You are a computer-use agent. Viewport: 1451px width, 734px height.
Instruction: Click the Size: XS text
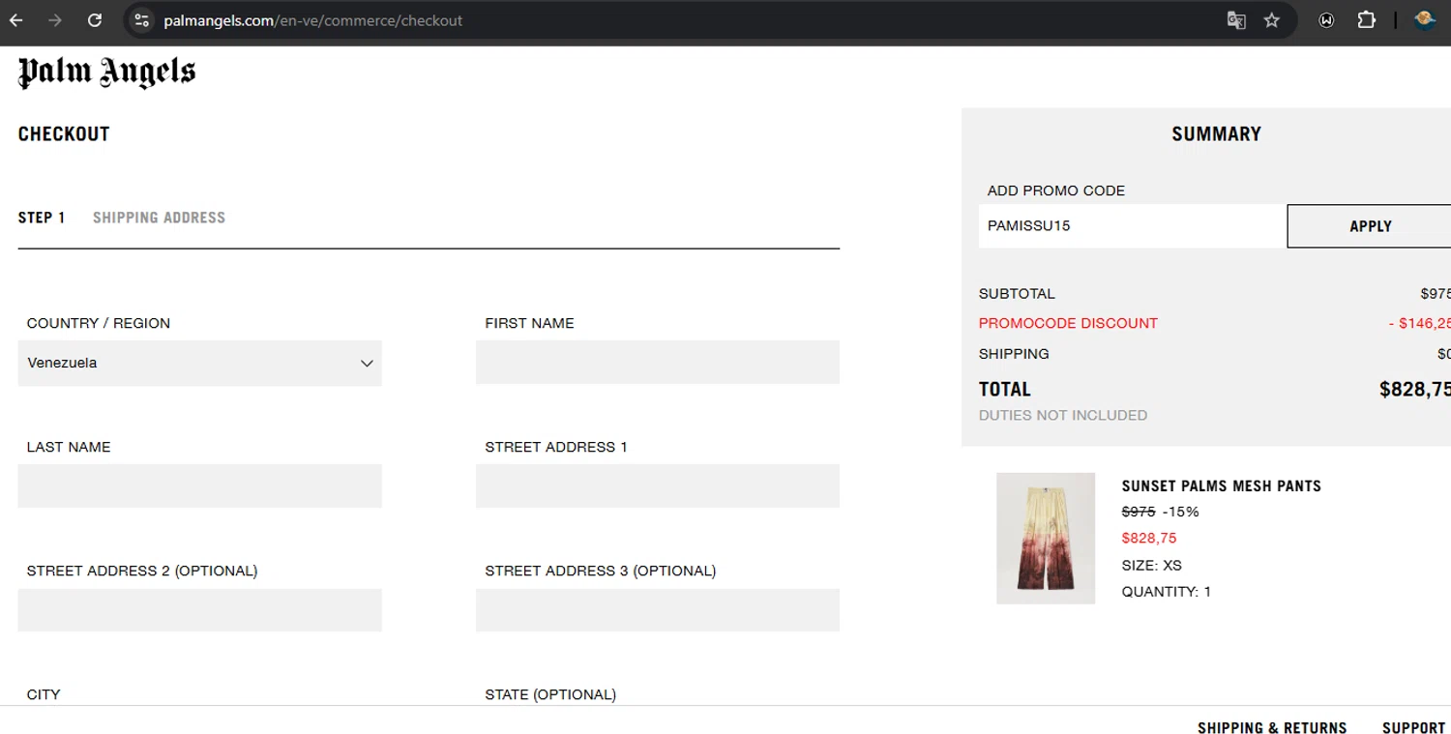coord(1152,565)
